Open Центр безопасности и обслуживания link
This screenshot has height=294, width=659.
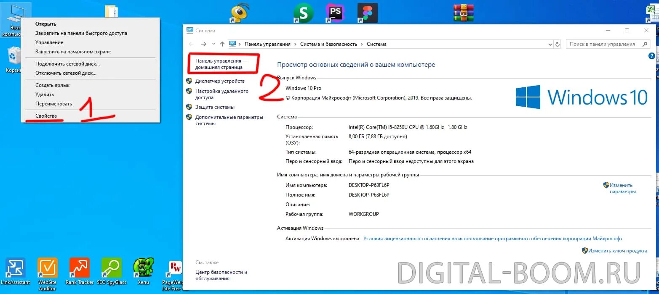point(221,275)
